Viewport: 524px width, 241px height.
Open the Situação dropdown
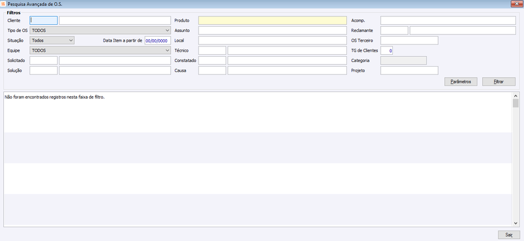click(x=52, y=40)
